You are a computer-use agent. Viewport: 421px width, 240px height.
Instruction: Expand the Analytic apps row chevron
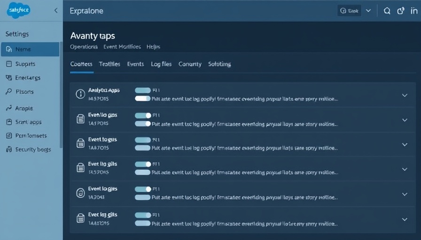pos(404,95)
